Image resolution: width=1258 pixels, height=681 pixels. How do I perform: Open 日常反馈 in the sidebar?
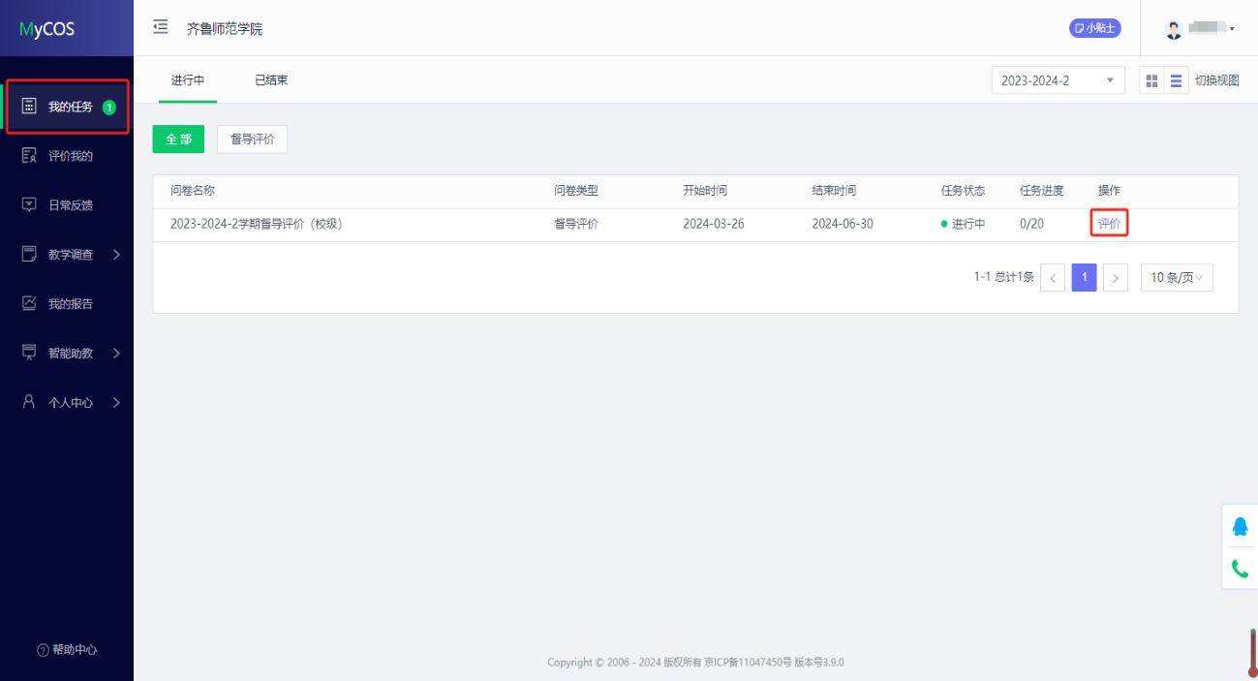[70, 205]
